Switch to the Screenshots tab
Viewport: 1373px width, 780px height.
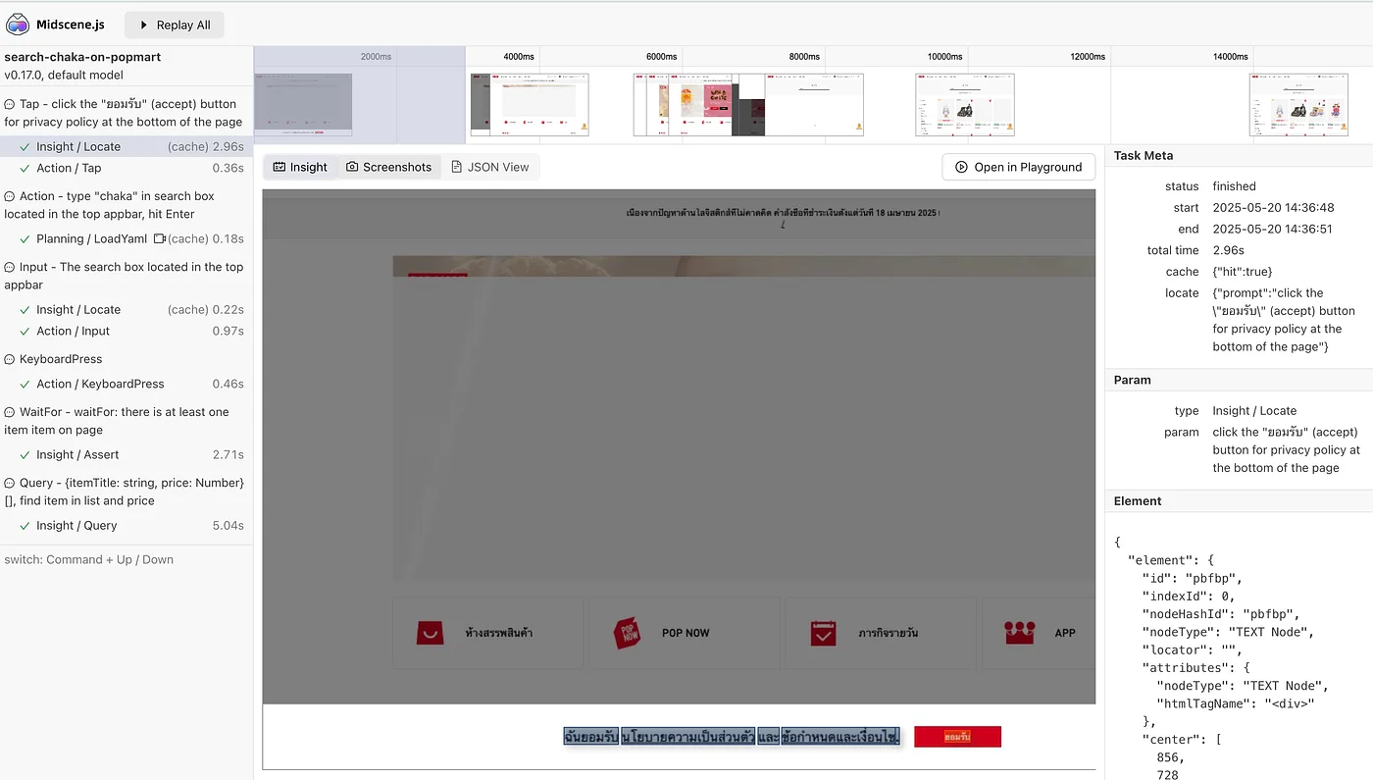(389, 167)
